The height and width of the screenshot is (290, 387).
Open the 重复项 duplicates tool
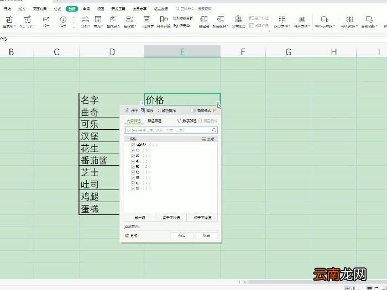click(9, 22)
